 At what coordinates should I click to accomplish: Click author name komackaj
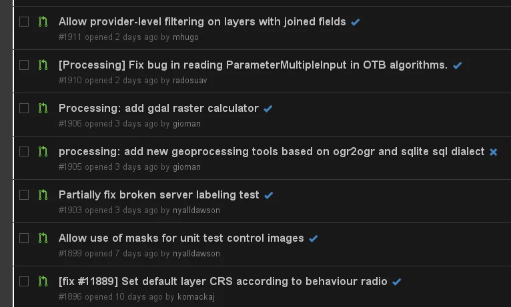coord(196,297)
